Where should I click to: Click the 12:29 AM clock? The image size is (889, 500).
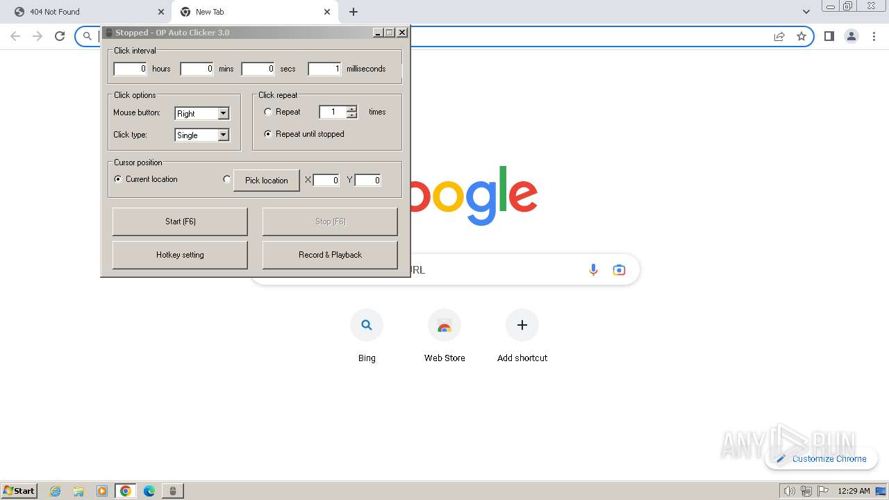coord(854,491)
